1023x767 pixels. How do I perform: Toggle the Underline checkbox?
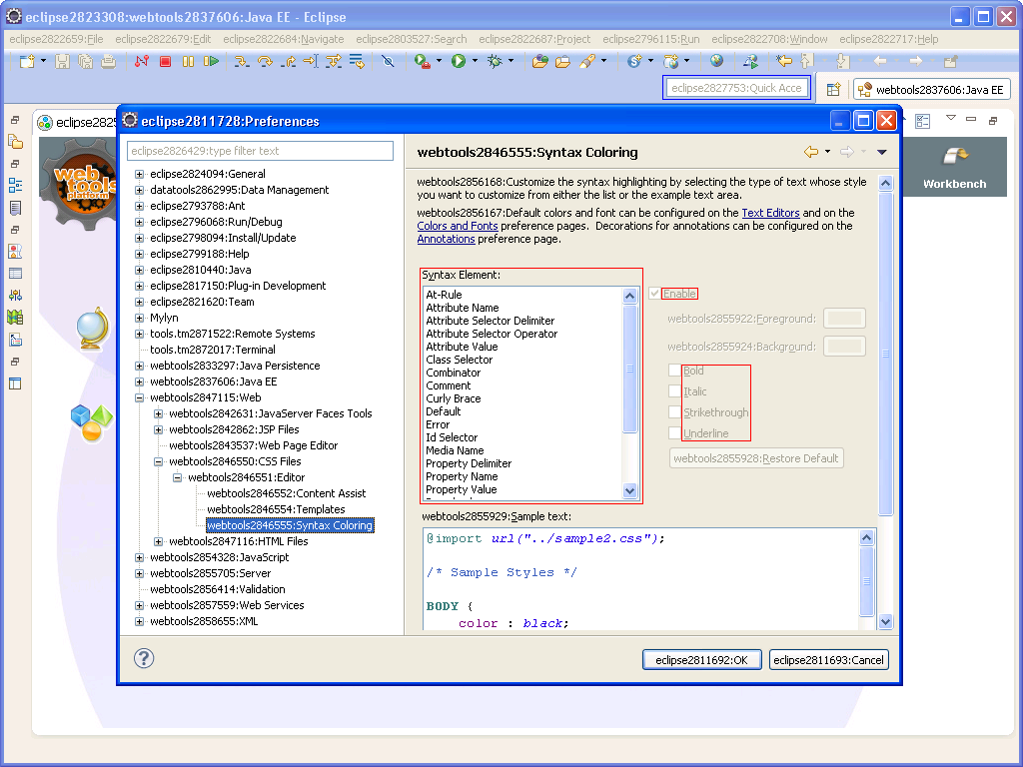674,433
